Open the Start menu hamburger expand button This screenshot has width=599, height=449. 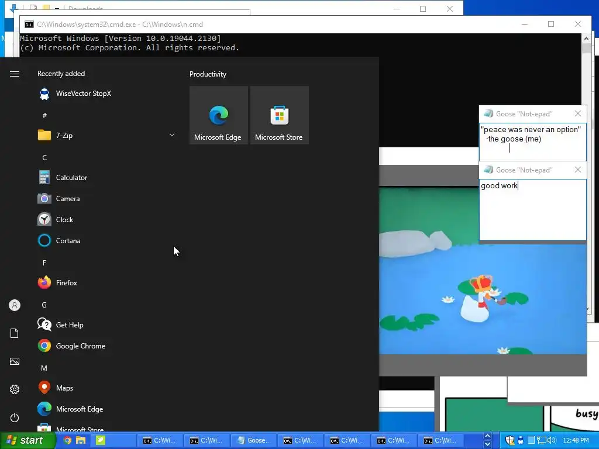click(x=15, y=74)
